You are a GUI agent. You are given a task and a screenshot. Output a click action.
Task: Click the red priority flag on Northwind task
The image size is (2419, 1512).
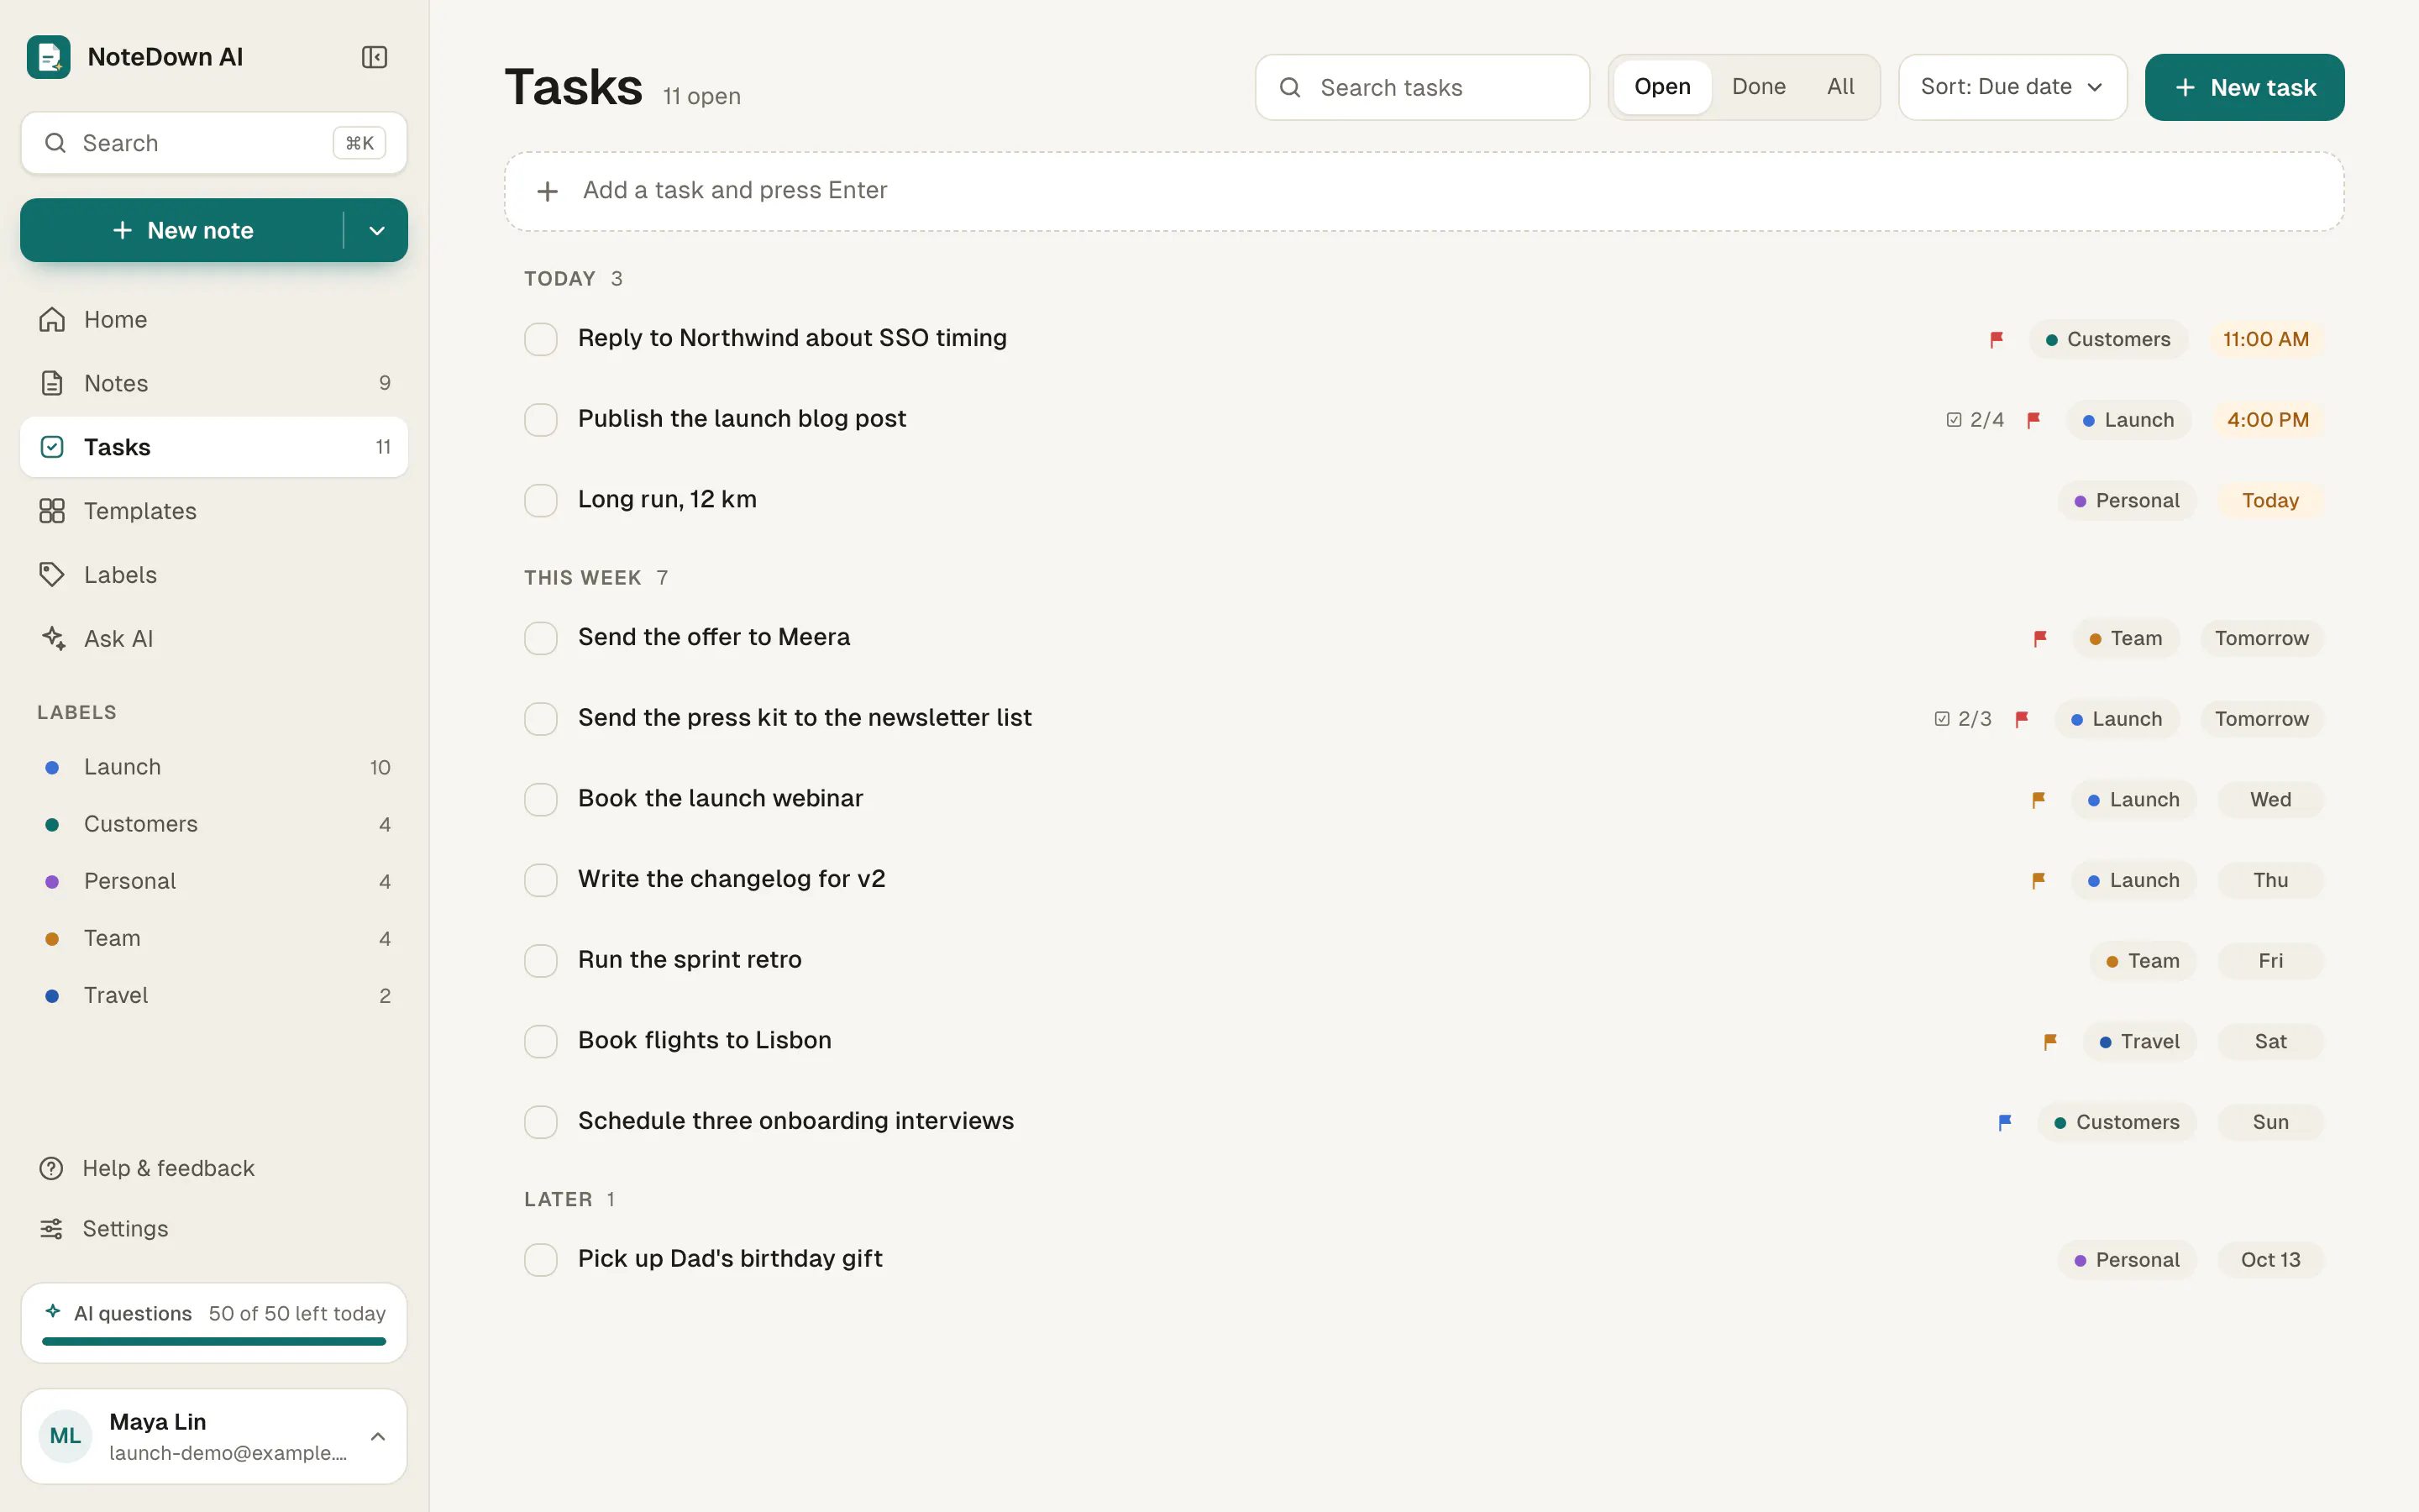1997,339
